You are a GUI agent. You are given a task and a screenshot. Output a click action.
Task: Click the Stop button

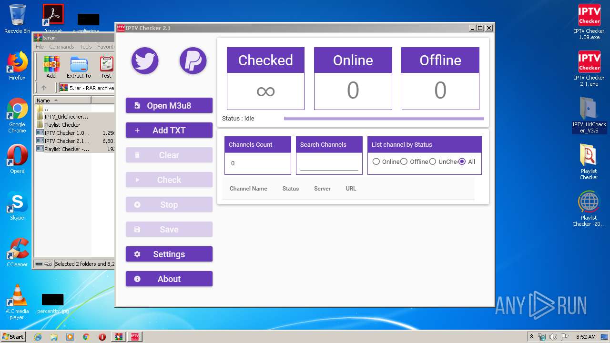(x=169, y=204)
